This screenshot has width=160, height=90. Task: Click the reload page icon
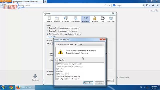(x=110, y=5)
